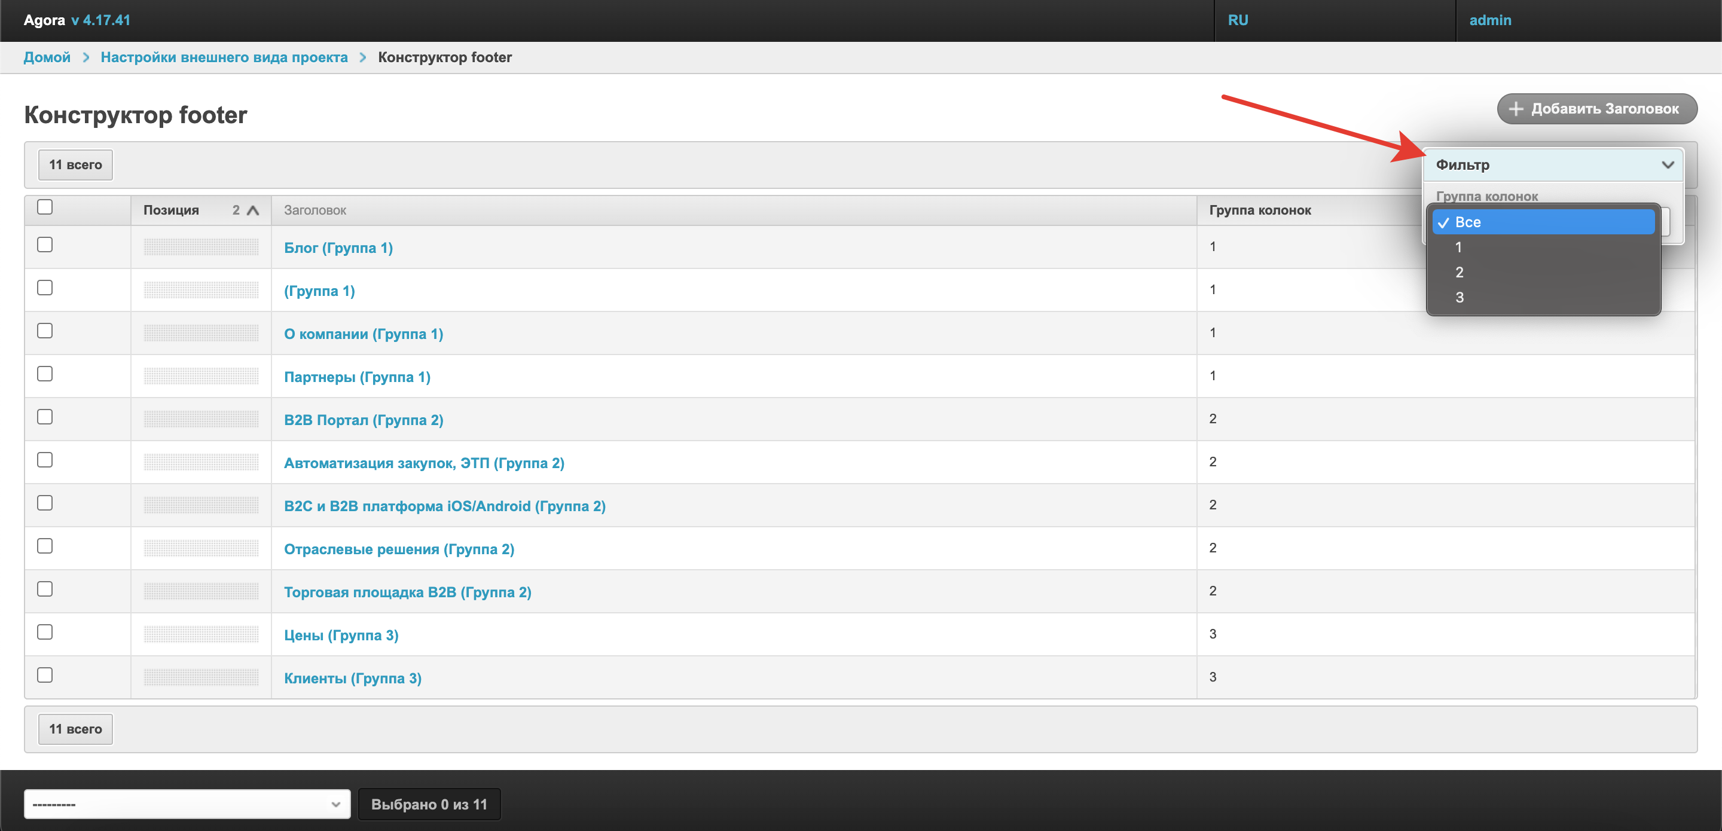Click the sort arrow in the Позиция header
This screenshot has width=1722, height=831.
pos(253,210)
